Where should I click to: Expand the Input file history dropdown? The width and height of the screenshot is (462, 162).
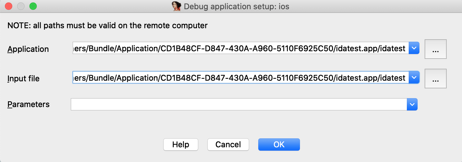tap(414, 78)
